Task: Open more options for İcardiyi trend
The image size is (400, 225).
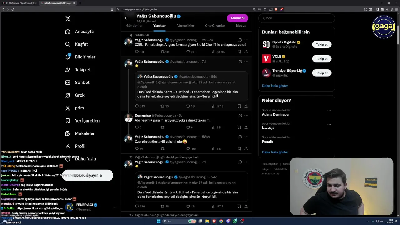Action: (329, 124)
